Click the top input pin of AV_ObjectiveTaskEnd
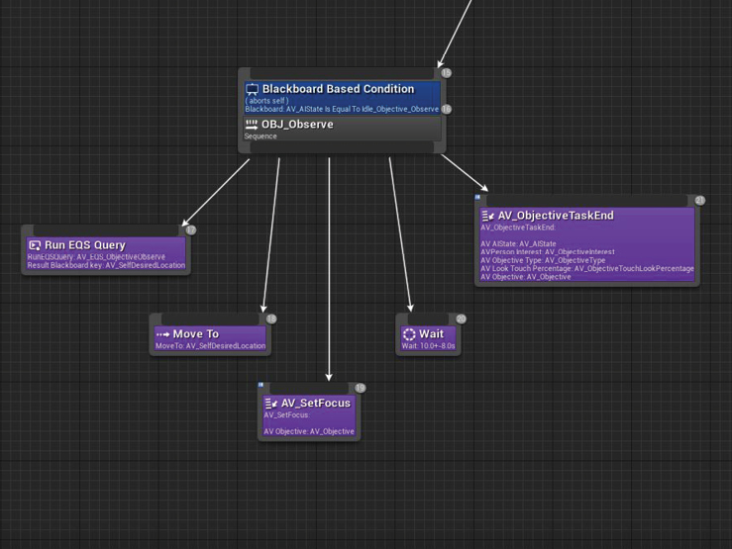 click(587, 201)
